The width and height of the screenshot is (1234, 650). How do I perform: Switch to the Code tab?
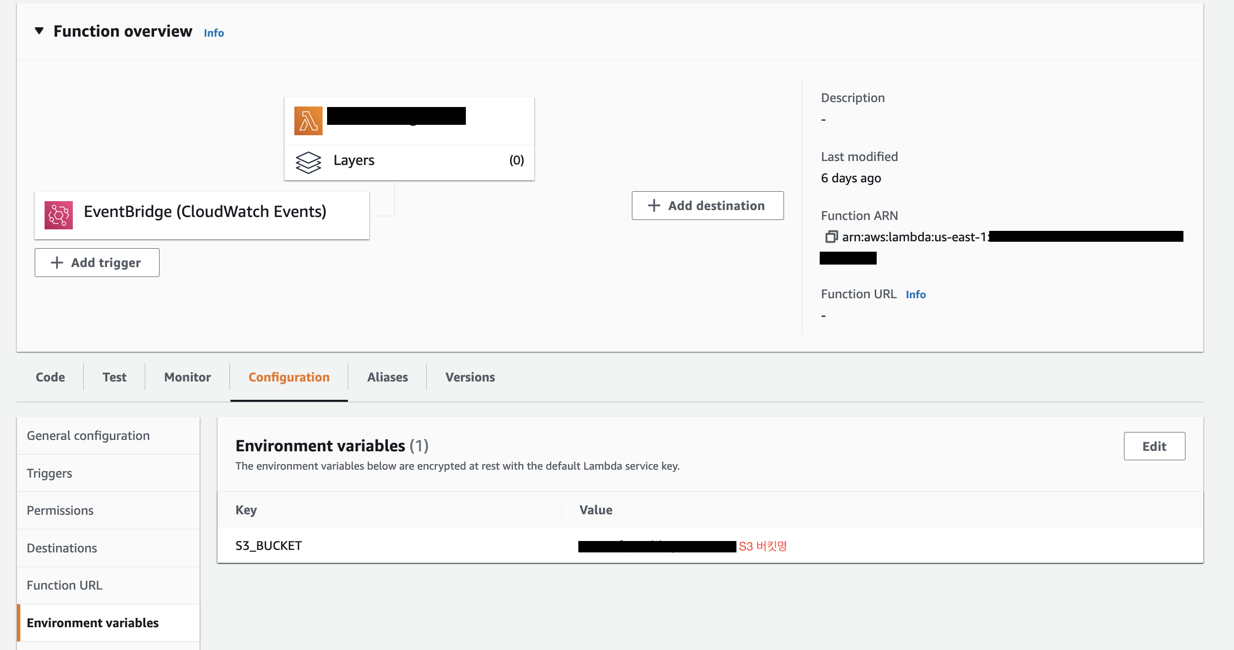point(50,377)
